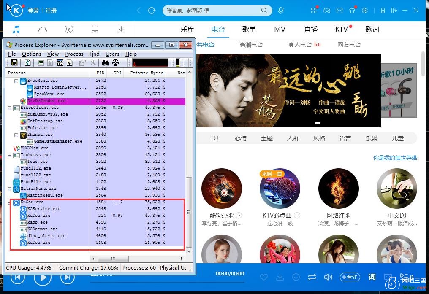Image resolution: width=429 pixels, height=294 pixels.
Task: Toggle the 音效 sound effect switch
Action: pyautogui.click(x=350, y=277)
